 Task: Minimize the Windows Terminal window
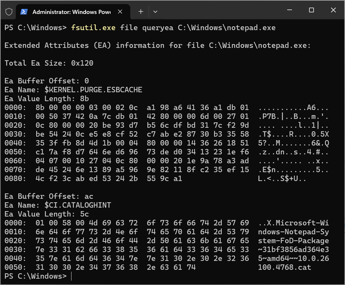pos(289,10)
